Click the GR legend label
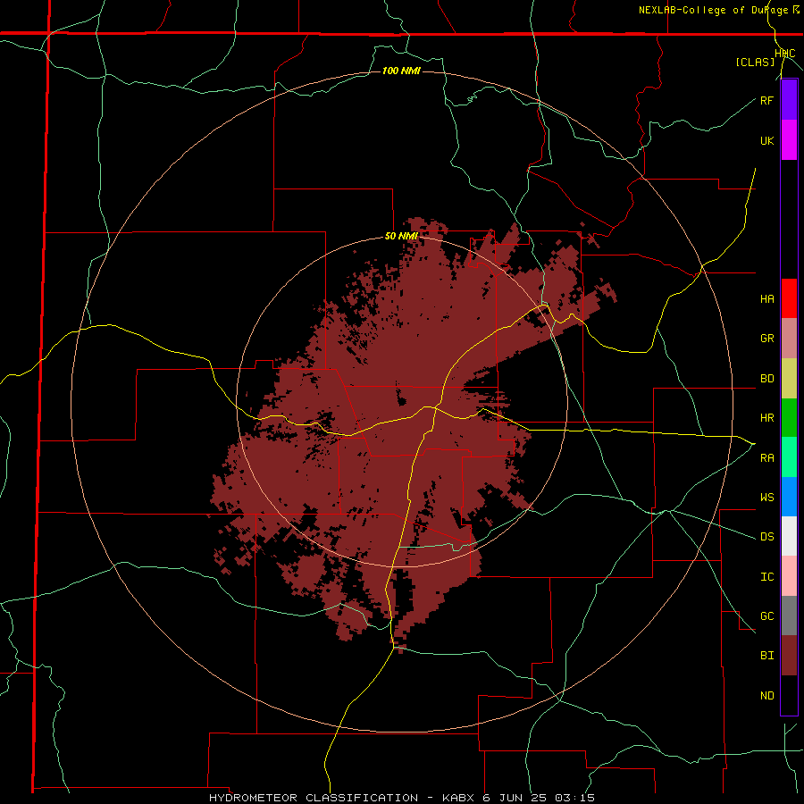The width and height of the screenshot is (804, 804). coord(766,338)
